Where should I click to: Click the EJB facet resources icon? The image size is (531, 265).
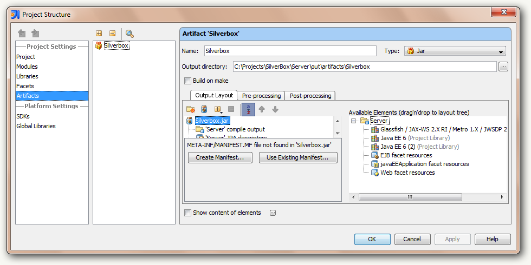374,155
